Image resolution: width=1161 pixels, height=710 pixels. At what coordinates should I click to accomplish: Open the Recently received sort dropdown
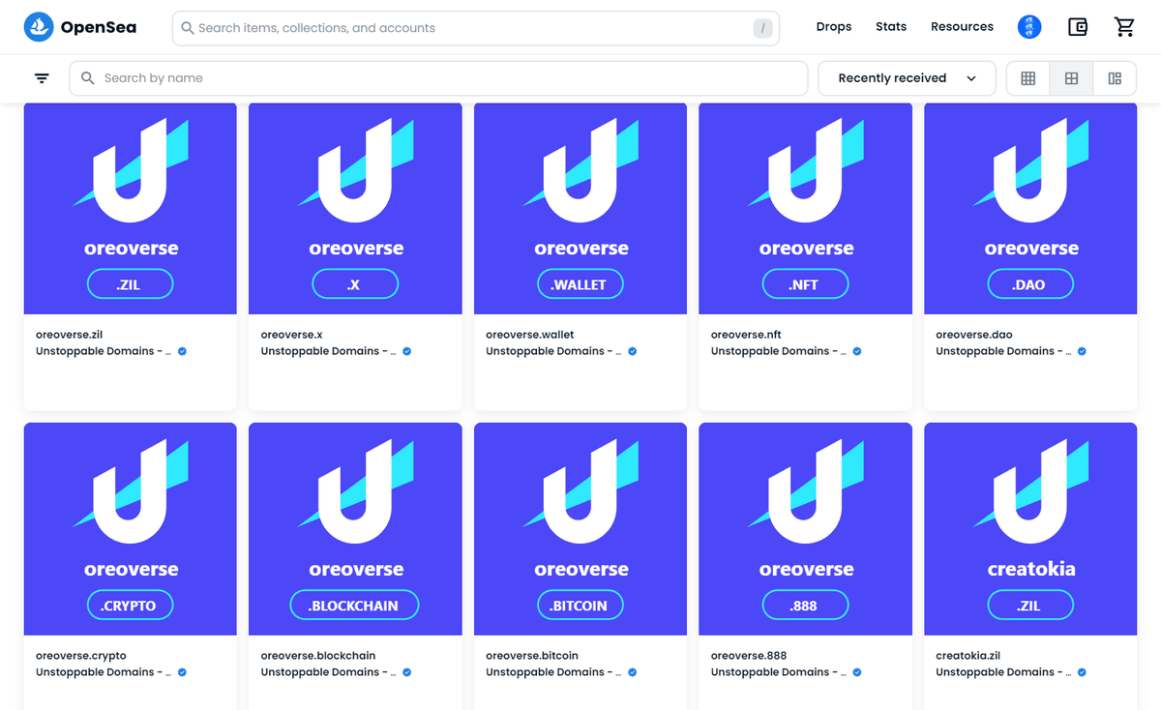tap(907, 78)
